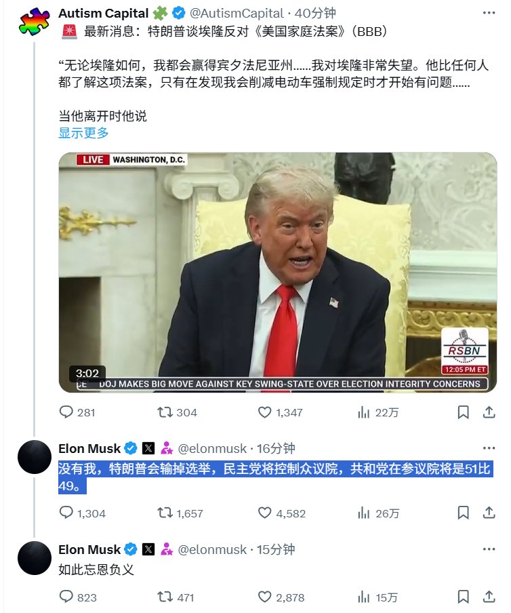Image resolution: width=511 pixels, height=613 pixels.
Task: Play the Trump RSBN video thumbnail
Action: [278, 273]
